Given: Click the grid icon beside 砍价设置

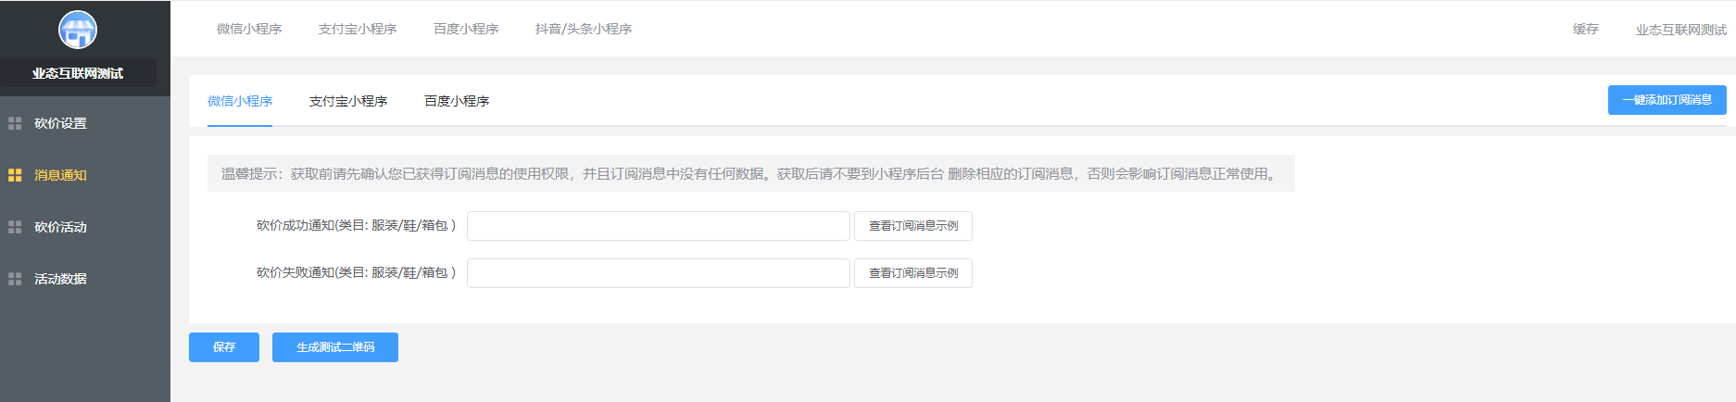Looking at the screenshot, I should click(x=15, y=123).
